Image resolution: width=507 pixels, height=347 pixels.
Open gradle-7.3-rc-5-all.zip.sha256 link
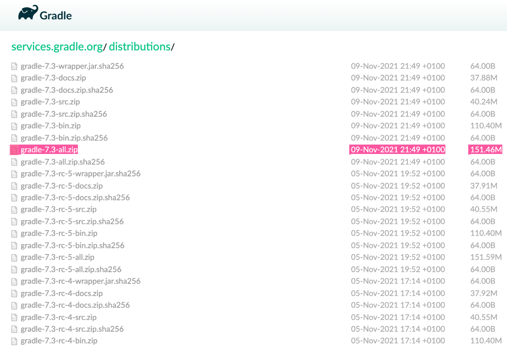pyautogui.click(x=71, y=269)
